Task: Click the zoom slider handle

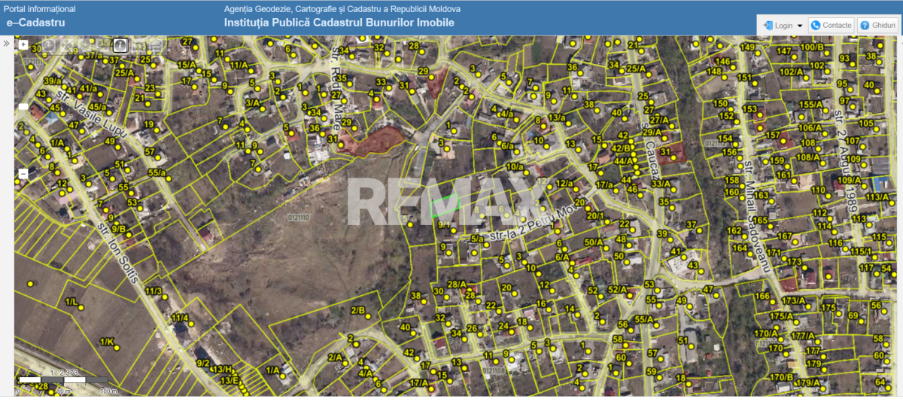Action: [23, 107]
